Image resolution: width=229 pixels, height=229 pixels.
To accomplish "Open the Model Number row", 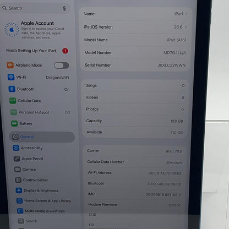I will coord(135,53).
